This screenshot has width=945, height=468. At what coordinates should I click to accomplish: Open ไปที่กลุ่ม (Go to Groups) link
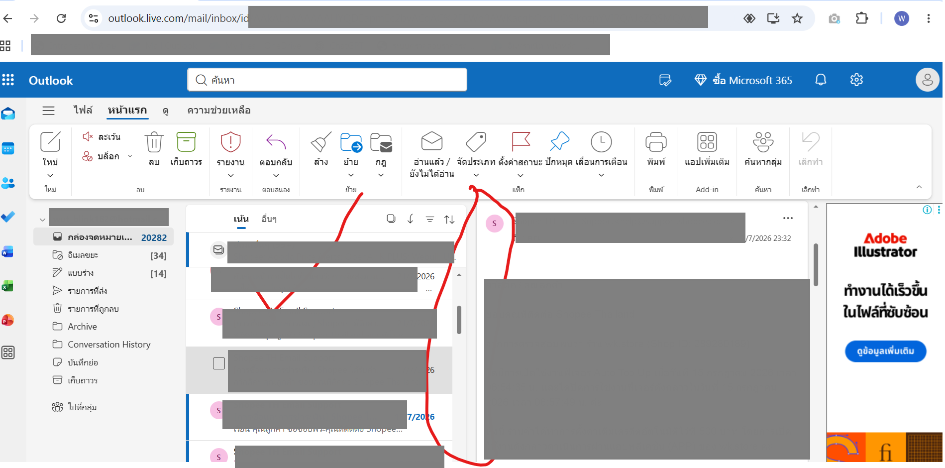click(x=75, y=407)
